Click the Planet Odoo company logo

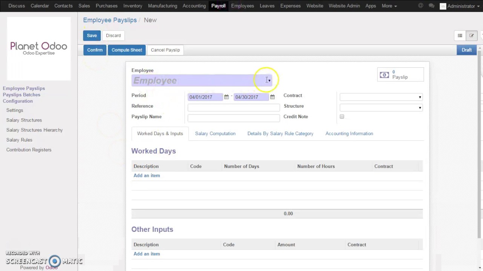pos(39,48)
